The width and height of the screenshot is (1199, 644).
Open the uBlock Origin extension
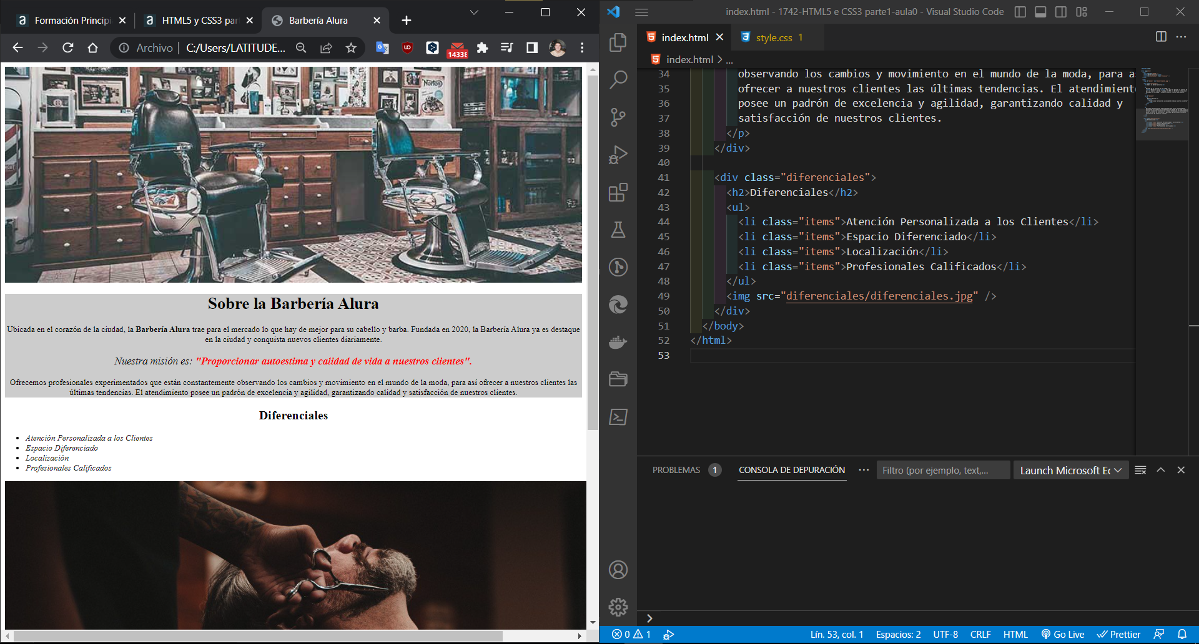[x=407, y=47]
